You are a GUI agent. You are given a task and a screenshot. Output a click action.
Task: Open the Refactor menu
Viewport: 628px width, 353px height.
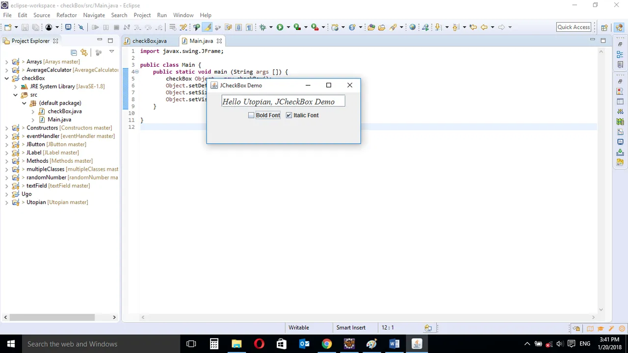[x=67, y=15]
